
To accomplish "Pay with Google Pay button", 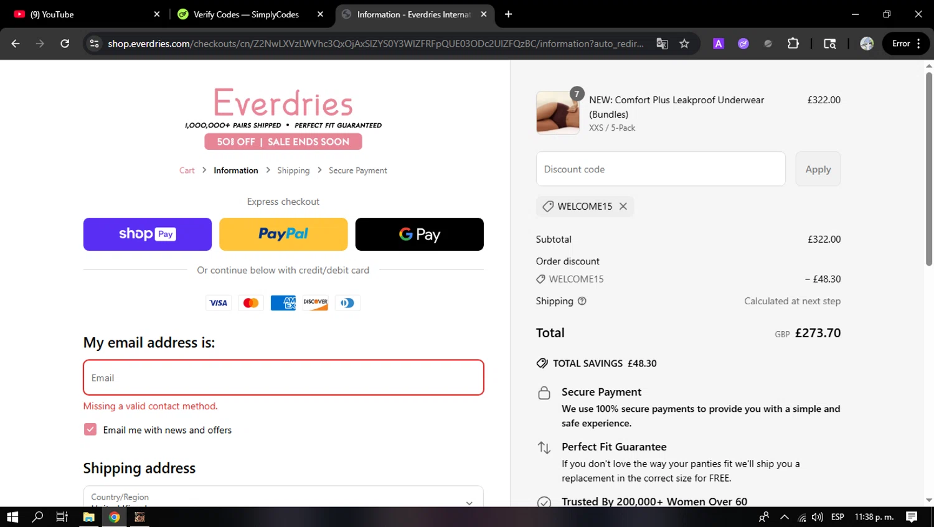I will (420, 235).
